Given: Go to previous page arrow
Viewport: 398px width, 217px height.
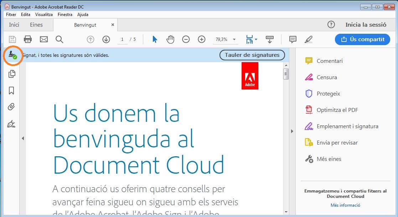Looking at the screenshot, I should 91,39.
